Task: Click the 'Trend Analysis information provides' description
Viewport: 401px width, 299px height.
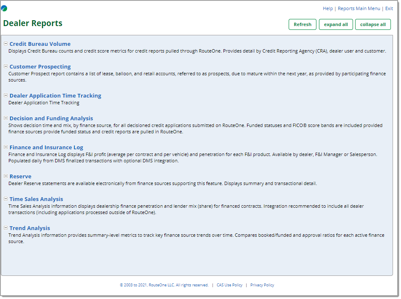Action: click(x=197, y=238)
